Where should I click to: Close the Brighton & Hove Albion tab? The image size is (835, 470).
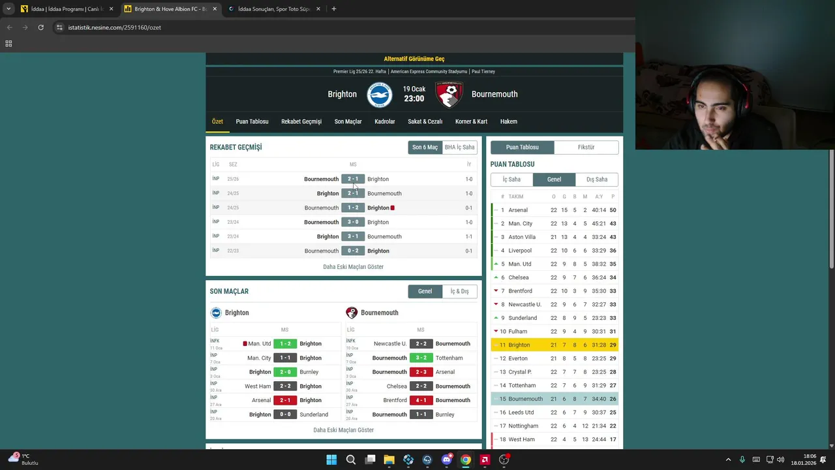215,9
